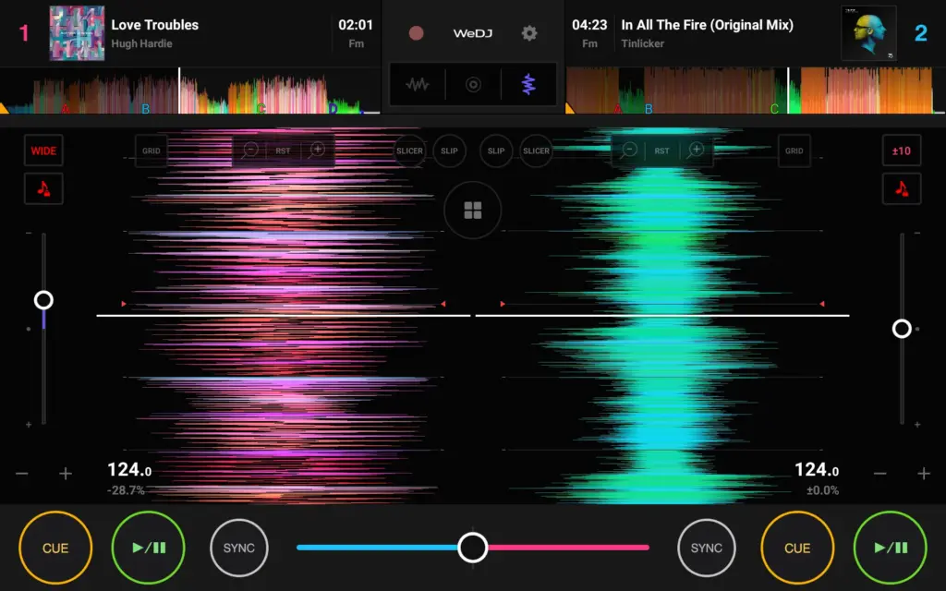Switch to jog wheel view tab
This screenshot has width=946, height=591.
473,85
